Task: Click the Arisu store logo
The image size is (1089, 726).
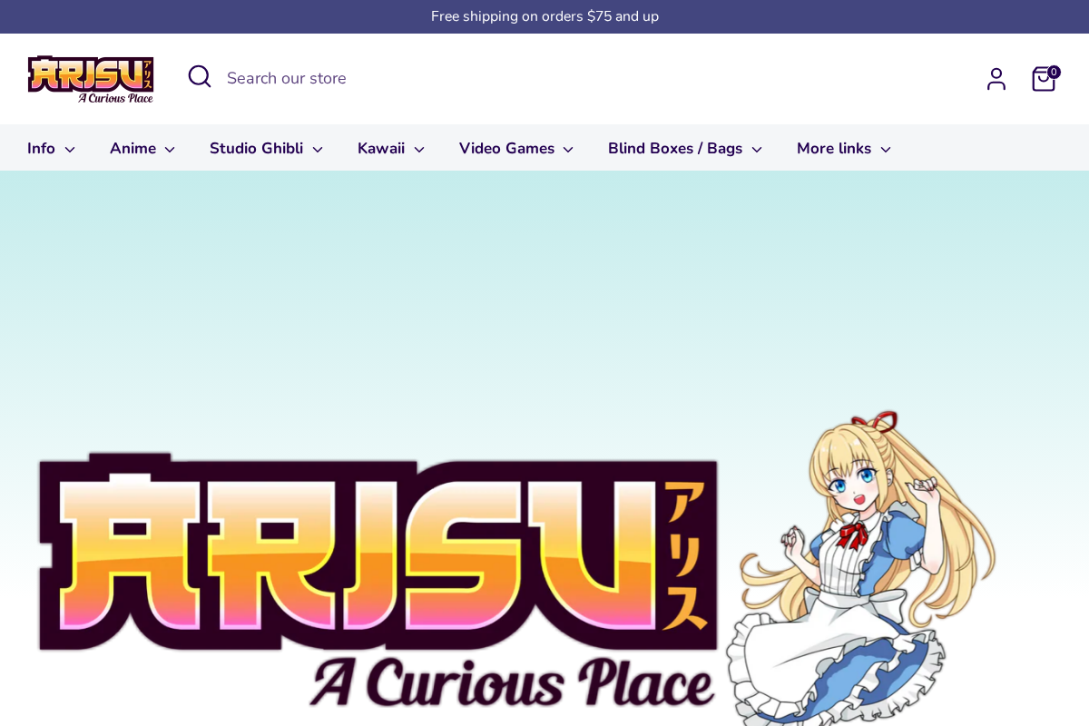Action: 91,79
